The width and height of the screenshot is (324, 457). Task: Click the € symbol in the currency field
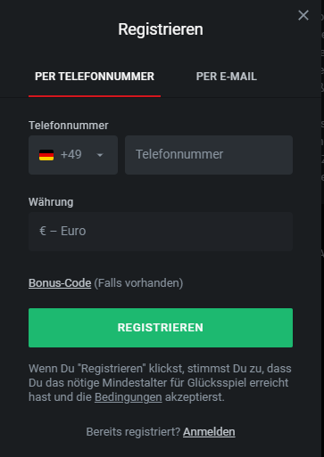[x=43, y=231]
